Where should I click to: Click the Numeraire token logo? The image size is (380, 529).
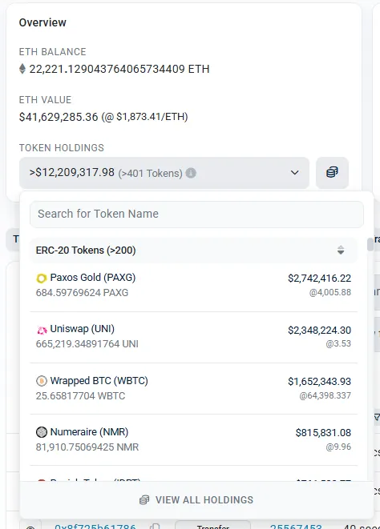click(41, 432)
